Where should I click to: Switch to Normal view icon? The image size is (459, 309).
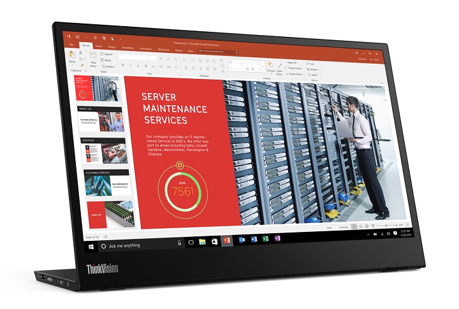point(354,226)
